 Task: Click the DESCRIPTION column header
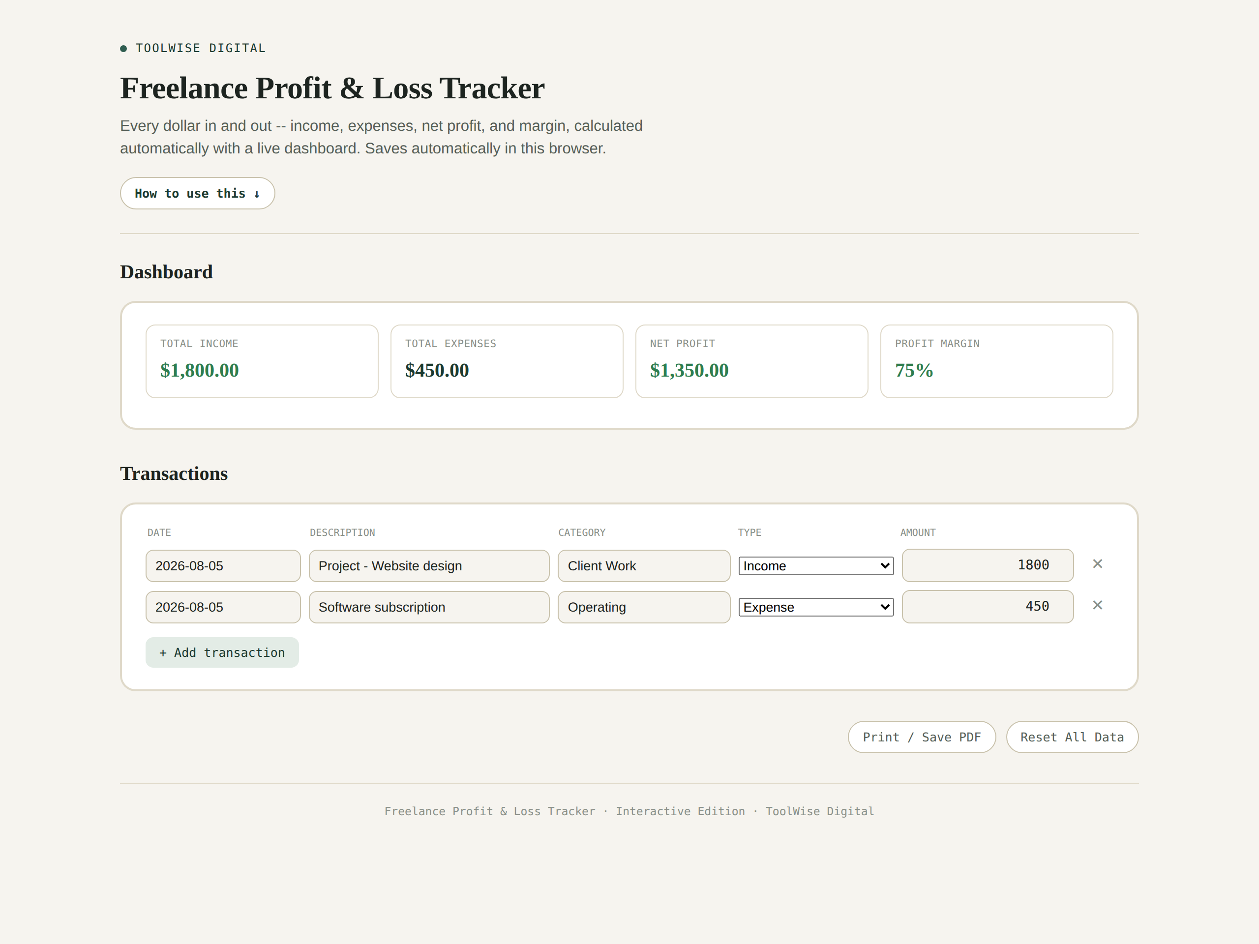[x=342, y=532]
